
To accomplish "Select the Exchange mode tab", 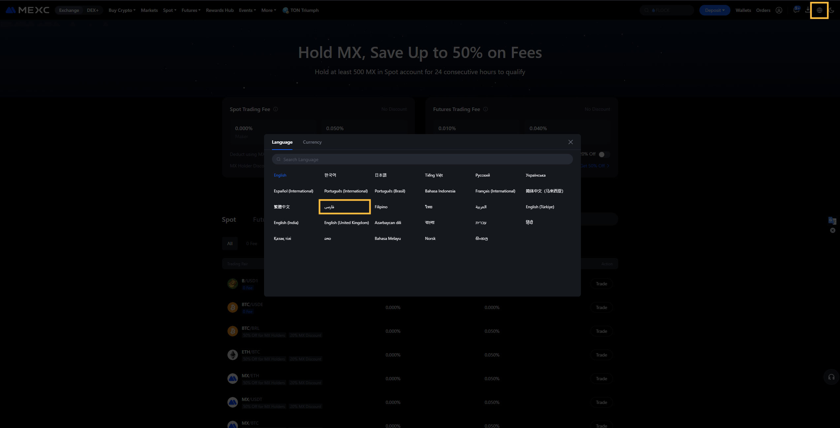I will pos(69,10).
